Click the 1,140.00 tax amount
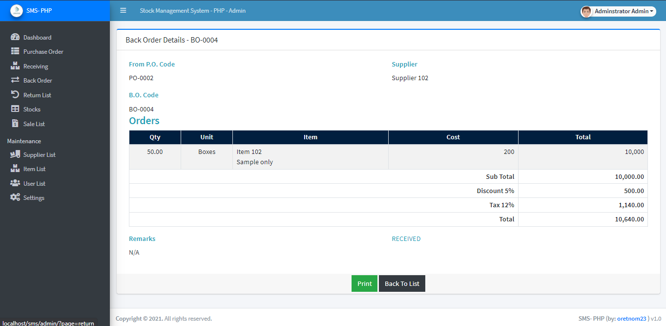666x326 pixels. click(631, 205)
